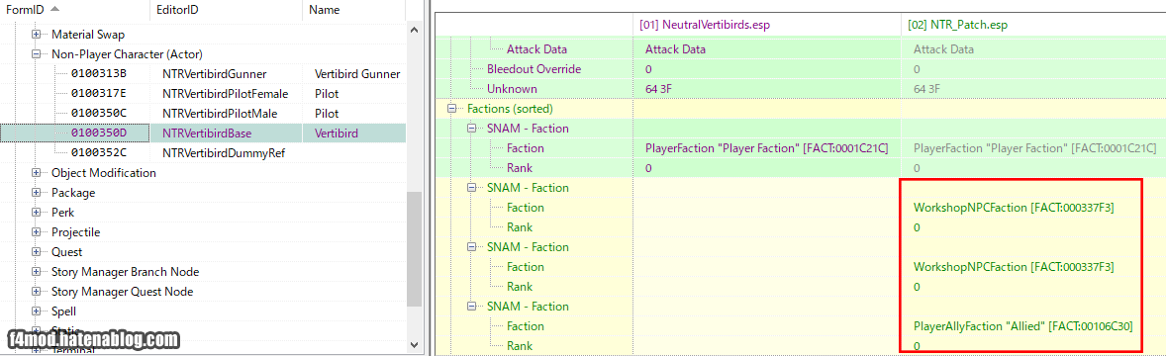Click the Vertibird name cell
Viewport: 1166px width, 356px height.
(337, 133)
